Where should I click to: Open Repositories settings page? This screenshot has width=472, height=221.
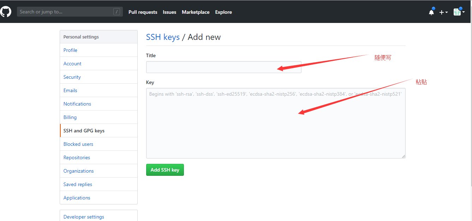point(98,157)
